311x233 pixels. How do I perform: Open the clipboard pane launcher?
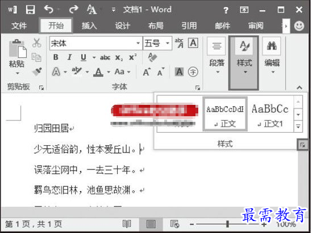[x=41, y=87]
